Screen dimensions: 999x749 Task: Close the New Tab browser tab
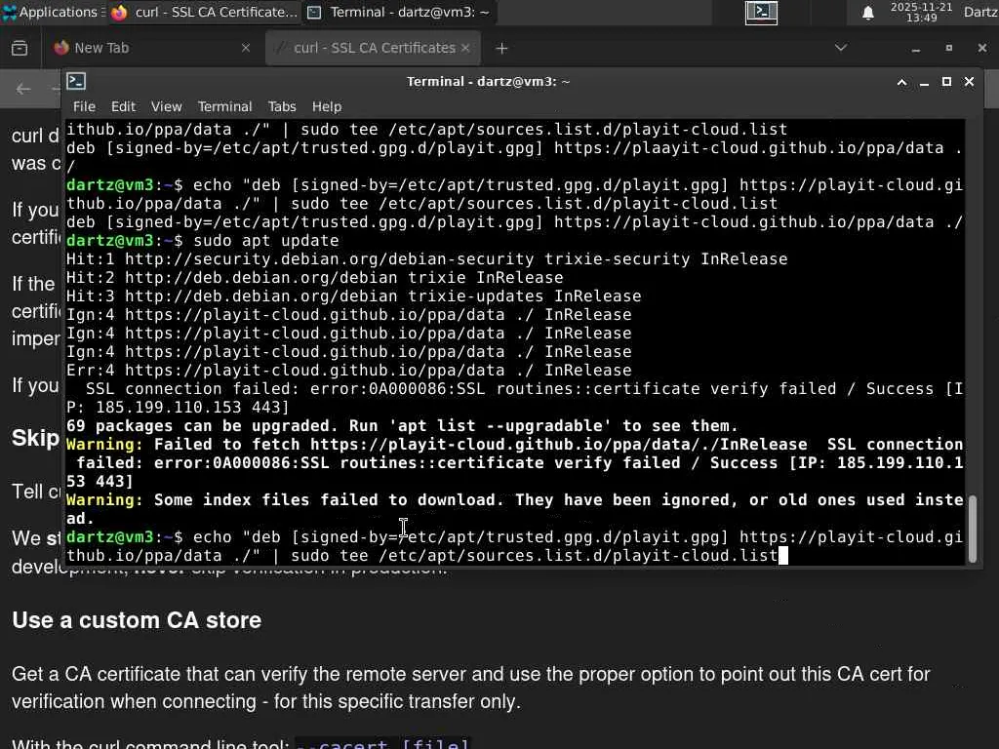coord(245,48)
